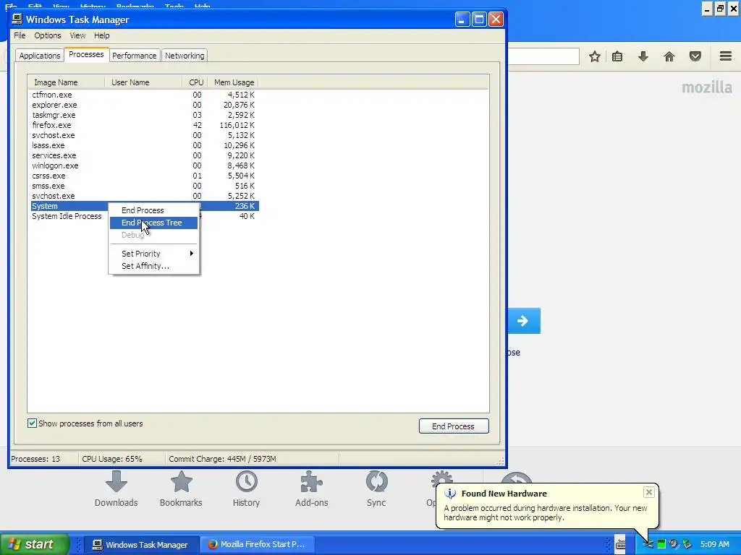The image size is (741, 555).
Task: Switch to Windows Task Manager taskbar button
Action: click(141, 544)
